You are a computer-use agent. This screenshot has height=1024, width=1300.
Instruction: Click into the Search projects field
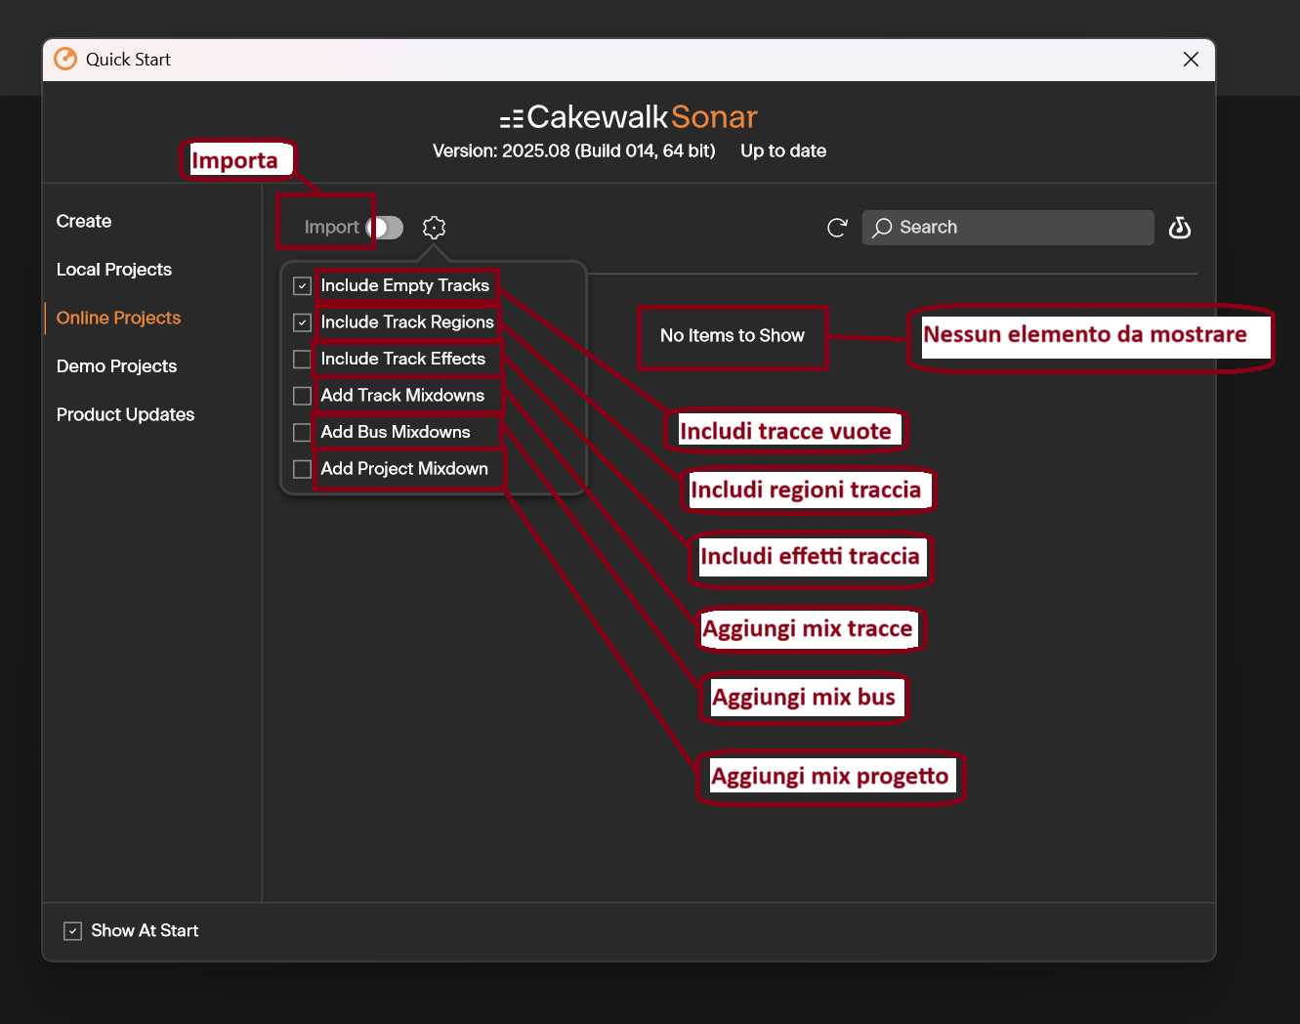pyautogui.click(x=1008, y=228)
